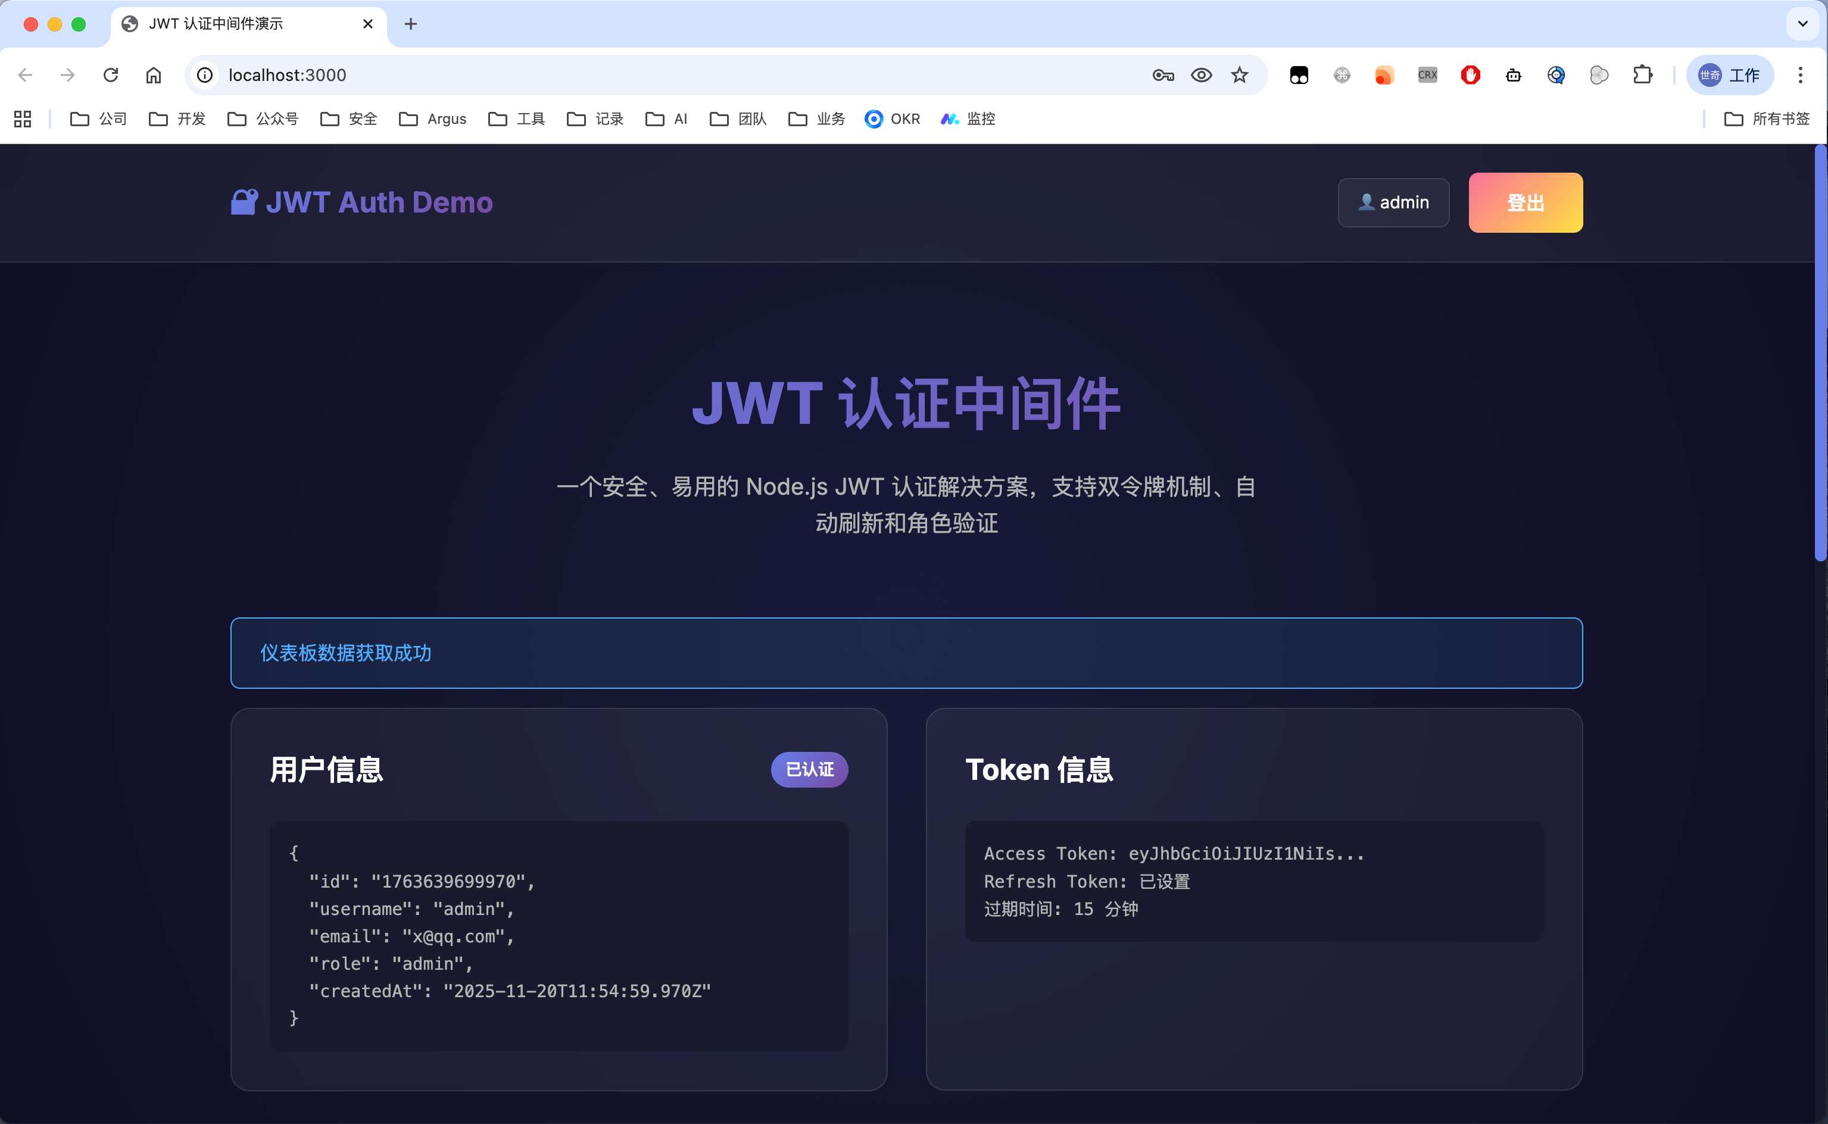Open the CRX extension icon
The width and height of the screenshot is (1828, 1124).
(1427, 75)
